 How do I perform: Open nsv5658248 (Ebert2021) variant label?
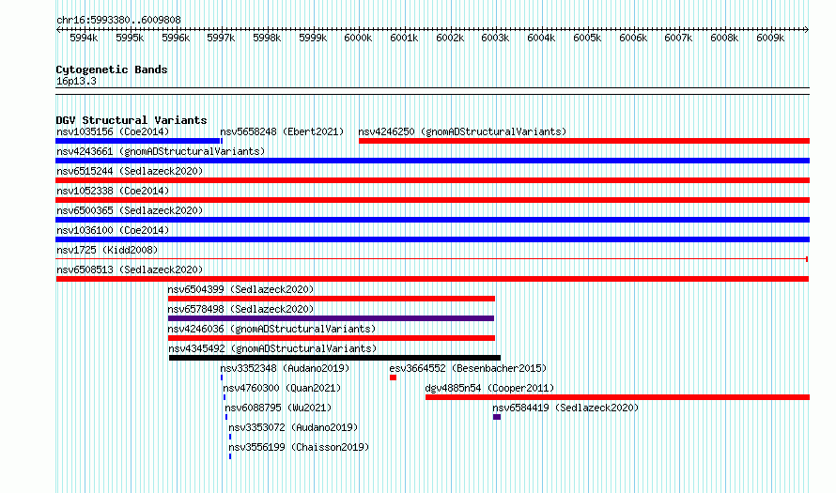coord(282,131)
